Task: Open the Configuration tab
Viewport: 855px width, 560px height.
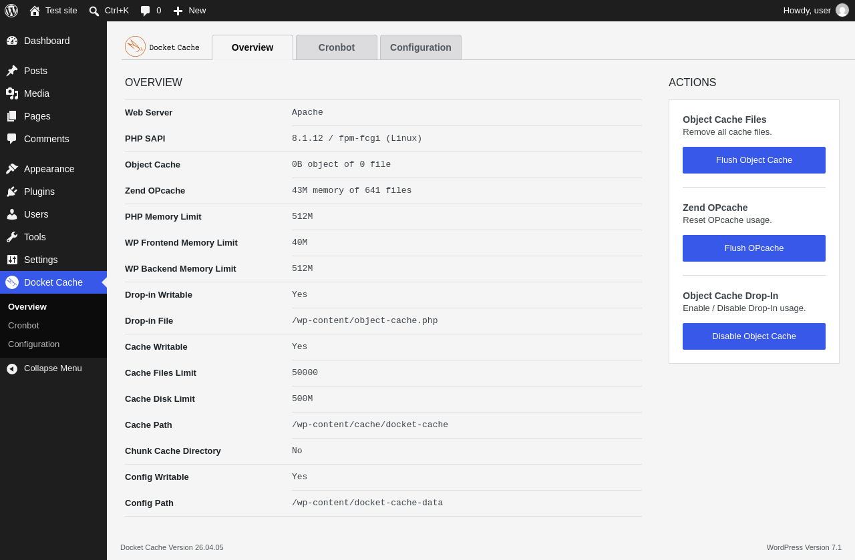Action: (421, 47)
